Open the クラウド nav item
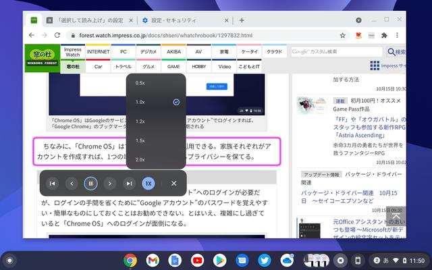 275,52
